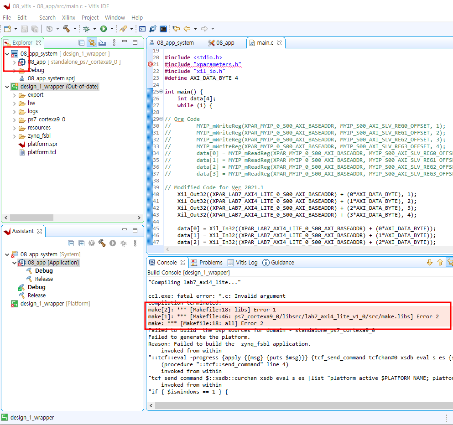Image resolution: width=453 pixels, height=425 pixels.
Task: Select platform.tcl file
Action: coord(38,152)
